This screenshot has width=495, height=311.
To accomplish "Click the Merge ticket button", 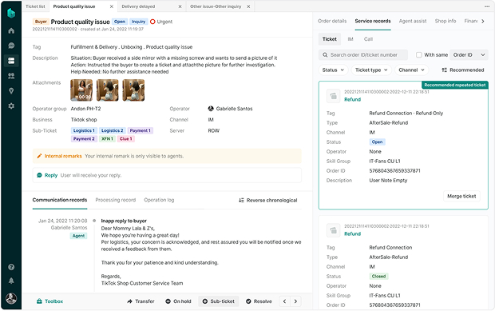I will coord(461,196).
